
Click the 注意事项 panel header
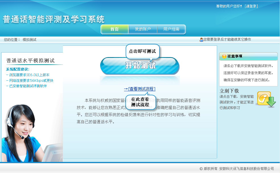pos(248,56)
